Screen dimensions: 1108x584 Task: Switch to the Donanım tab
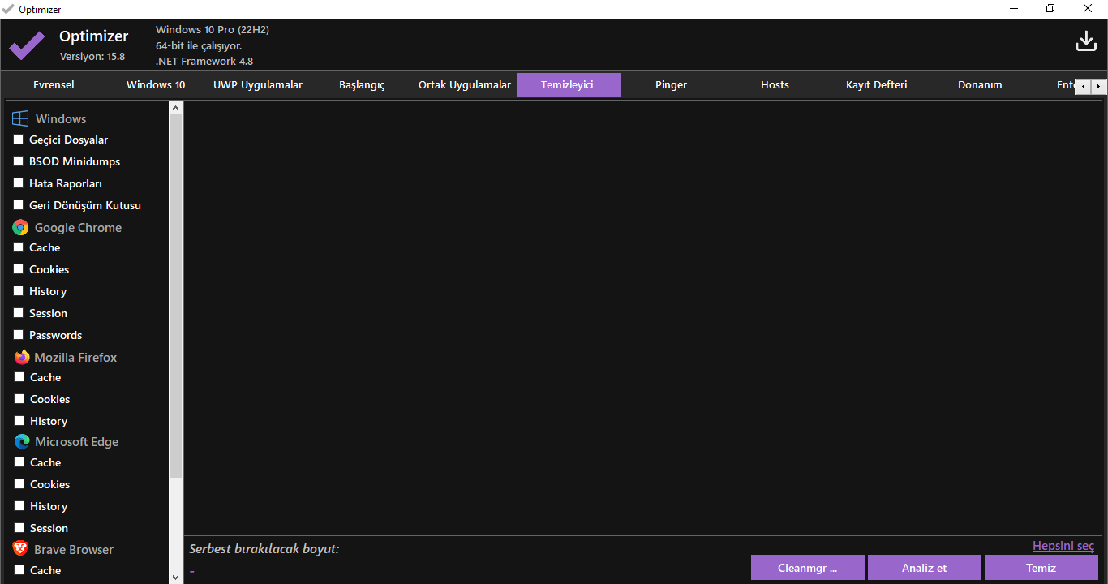point(980,85)
